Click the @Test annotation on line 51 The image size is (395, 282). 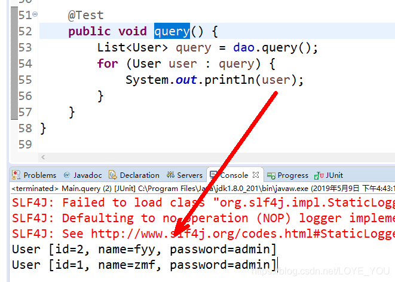tap(85, 15)
